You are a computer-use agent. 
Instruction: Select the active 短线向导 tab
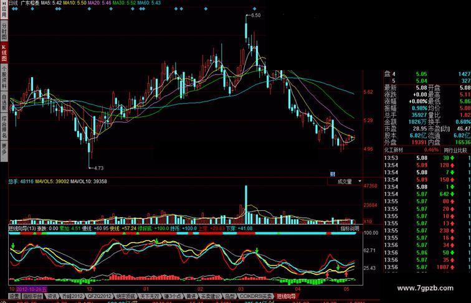point(286,296)
